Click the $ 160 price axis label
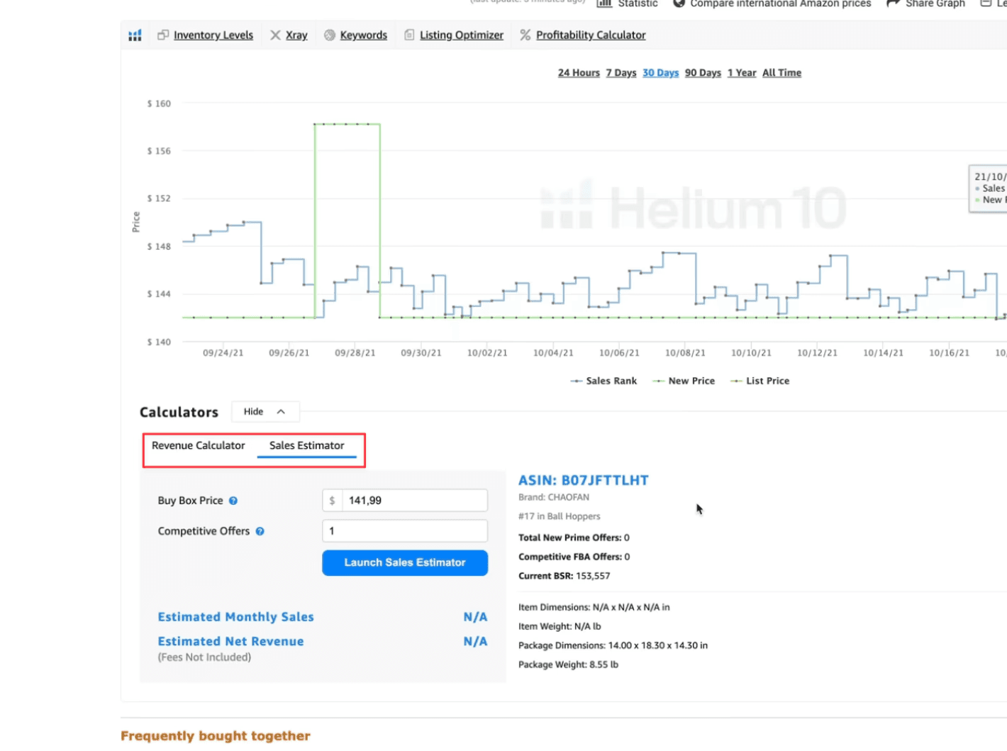 pos(159,104)
